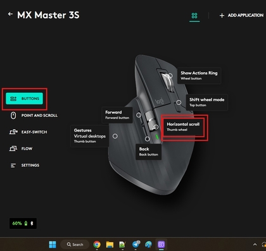266x251 pixels.
Task: Click the Bluetooth icon in battery status
Action: click(x=32, y=223)
